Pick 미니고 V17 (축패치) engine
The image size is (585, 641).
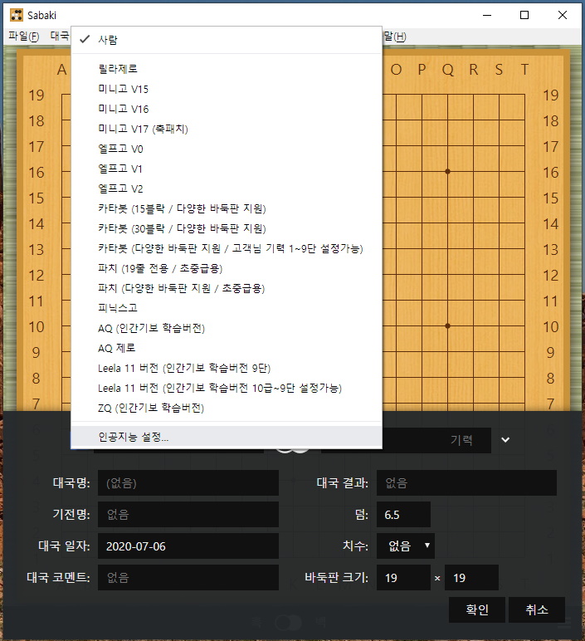pyautogui.click(x=227, y=129)
